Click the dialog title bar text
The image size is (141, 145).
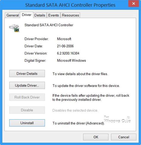pos(70,5)
